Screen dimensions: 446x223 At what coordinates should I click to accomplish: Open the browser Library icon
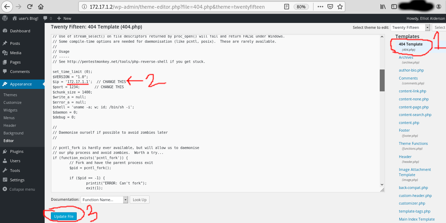pos(383,7)
